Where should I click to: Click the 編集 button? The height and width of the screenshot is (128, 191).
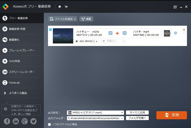(x=86, y=19)
